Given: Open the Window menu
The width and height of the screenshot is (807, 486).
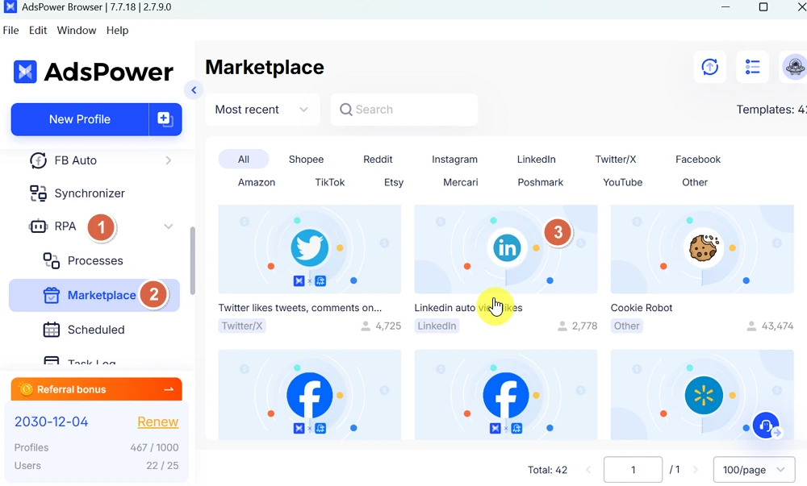Looking at the screenshot, I should [77, 31].
